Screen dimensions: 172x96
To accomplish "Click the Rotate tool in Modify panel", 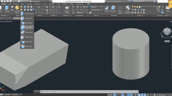I will click(53, 10).
